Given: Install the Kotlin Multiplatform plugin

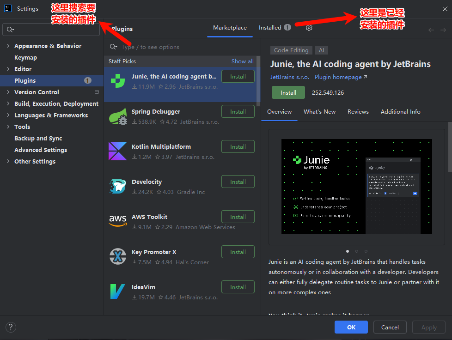Looking at the screenshot, I should 238,146.
